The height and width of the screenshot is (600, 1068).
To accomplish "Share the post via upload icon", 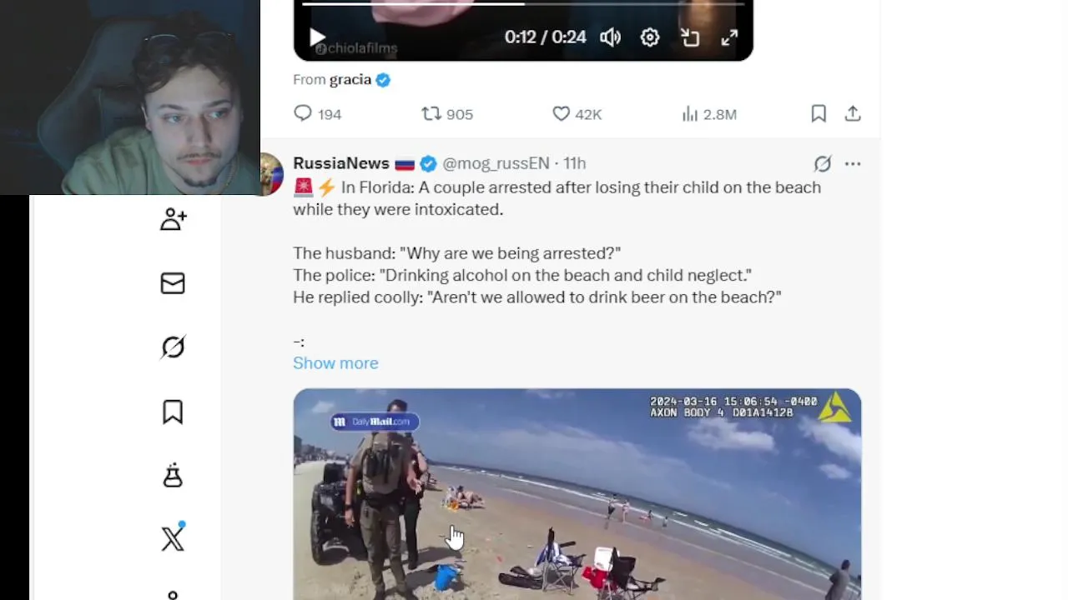I will click(x=853, y=114).
